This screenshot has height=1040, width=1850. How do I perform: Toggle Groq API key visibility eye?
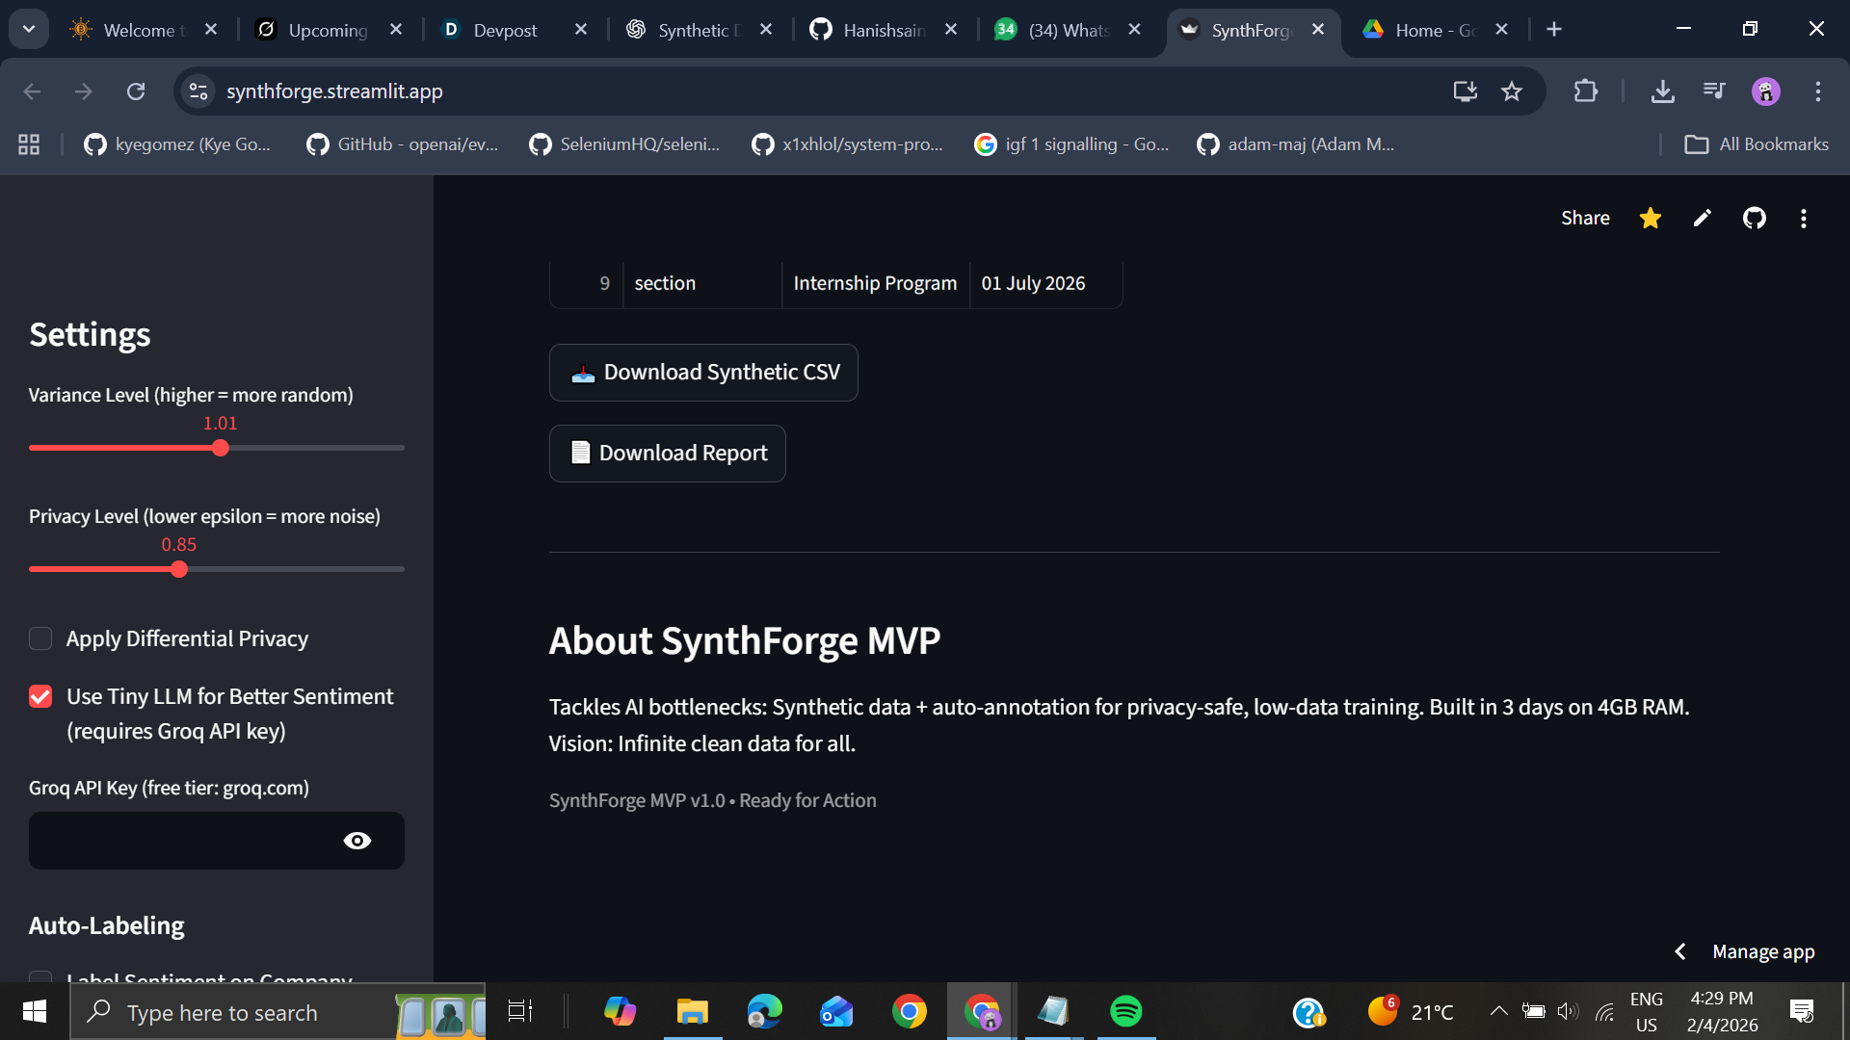pos(357,841)
